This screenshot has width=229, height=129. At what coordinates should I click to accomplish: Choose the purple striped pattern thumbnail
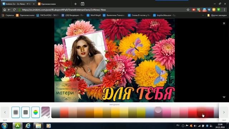coord(45,112)
